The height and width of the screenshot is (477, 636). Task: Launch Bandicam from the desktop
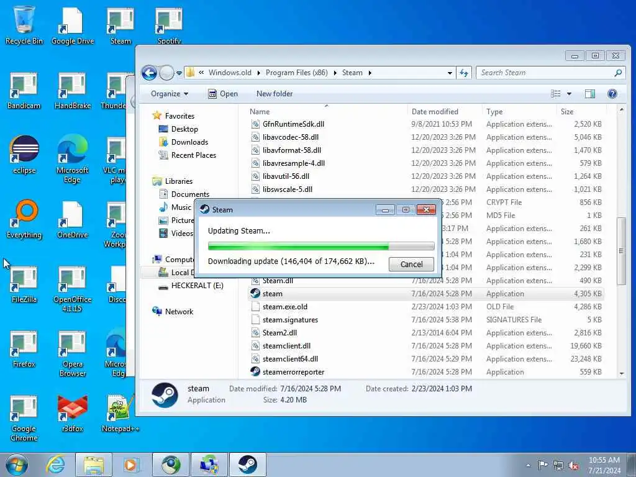(24, 91)
